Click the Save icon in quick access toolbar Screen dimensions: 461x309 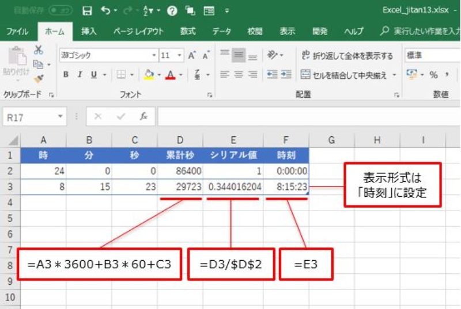[x=87, y=10]
